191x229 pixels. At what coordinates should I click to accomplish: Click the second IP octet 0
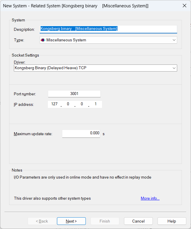68,104
